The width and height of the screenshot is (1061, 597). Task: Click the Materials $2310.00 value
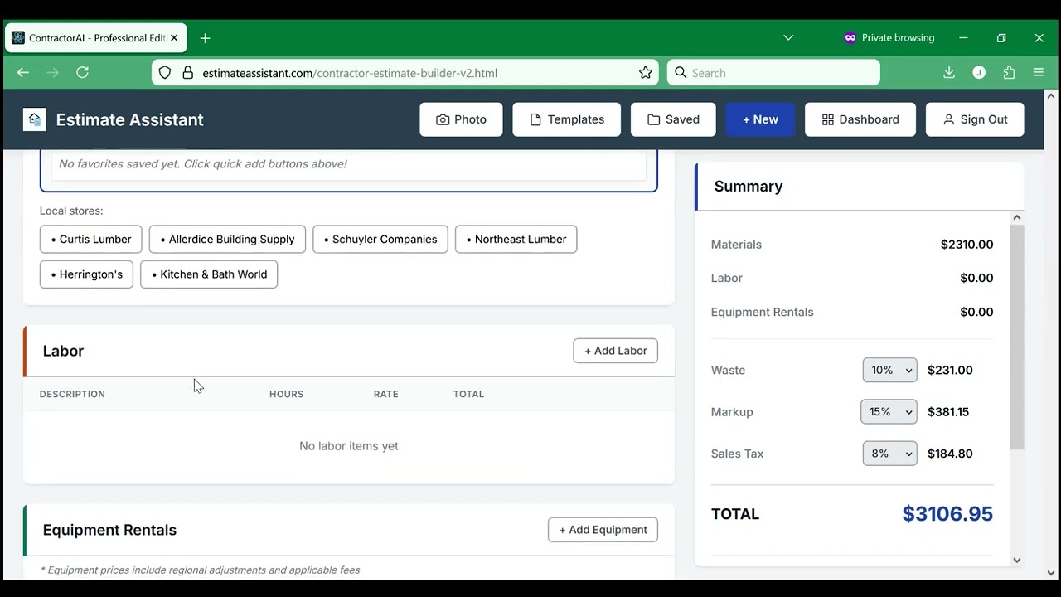pos(967,245)
